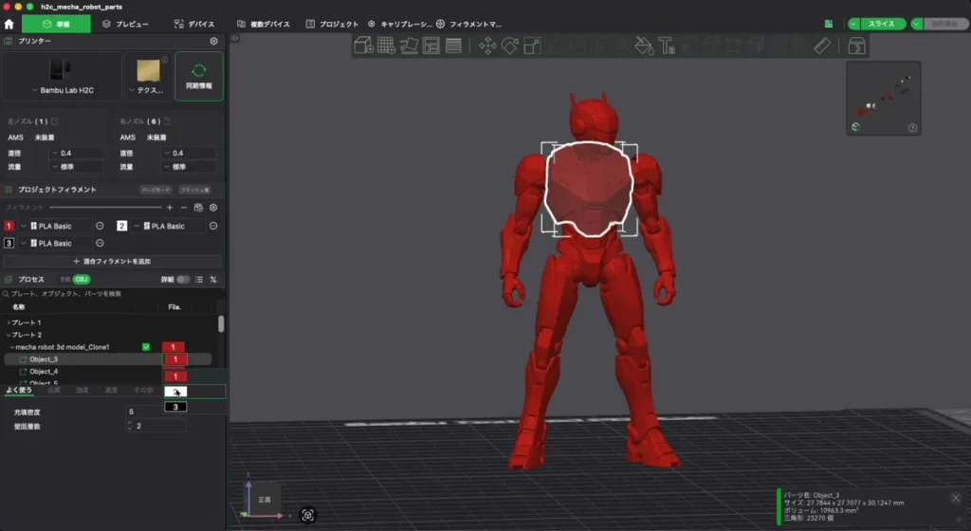Image resolution: width=971 pixels, height=531 pixels.
Task: Open process settings list icon
Action: tap(199, 280)
